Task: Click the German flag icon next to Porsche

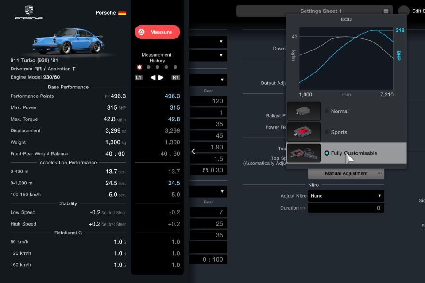Action: [x=122, y=13]
